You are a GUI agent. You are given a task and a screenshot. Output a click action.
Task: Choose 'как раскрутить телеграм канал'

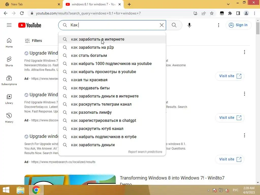pos(112,104)
